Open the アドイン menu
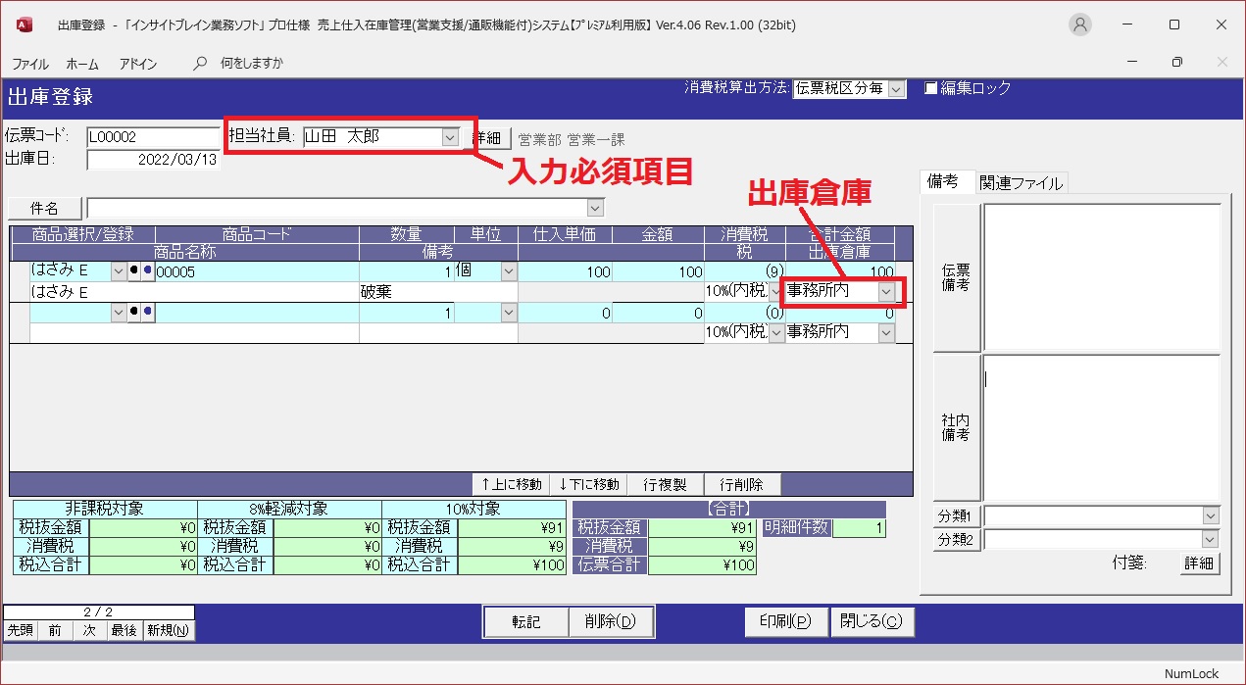This screenshot has height=685, width=1246. [138, 64]
